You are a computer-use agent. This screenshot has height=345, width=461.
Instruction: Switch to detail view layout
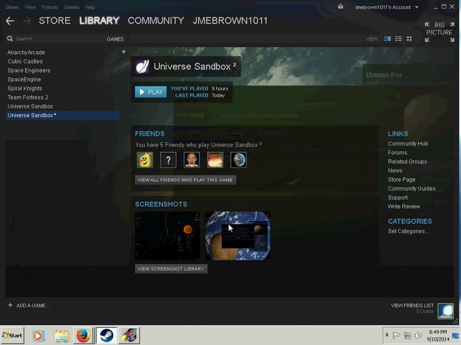pyautogui.click(x=388, y=39)
